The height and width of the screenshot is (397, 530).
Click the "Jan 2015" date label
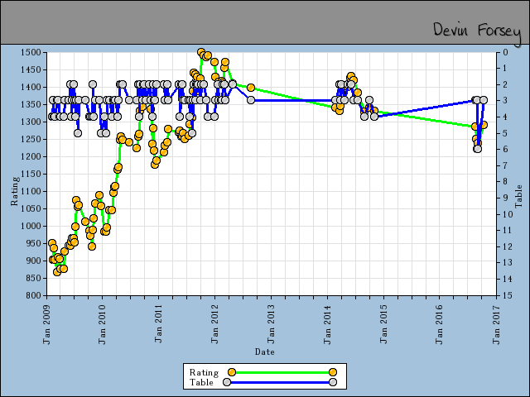pyautogui.click(x=383, y=324)
